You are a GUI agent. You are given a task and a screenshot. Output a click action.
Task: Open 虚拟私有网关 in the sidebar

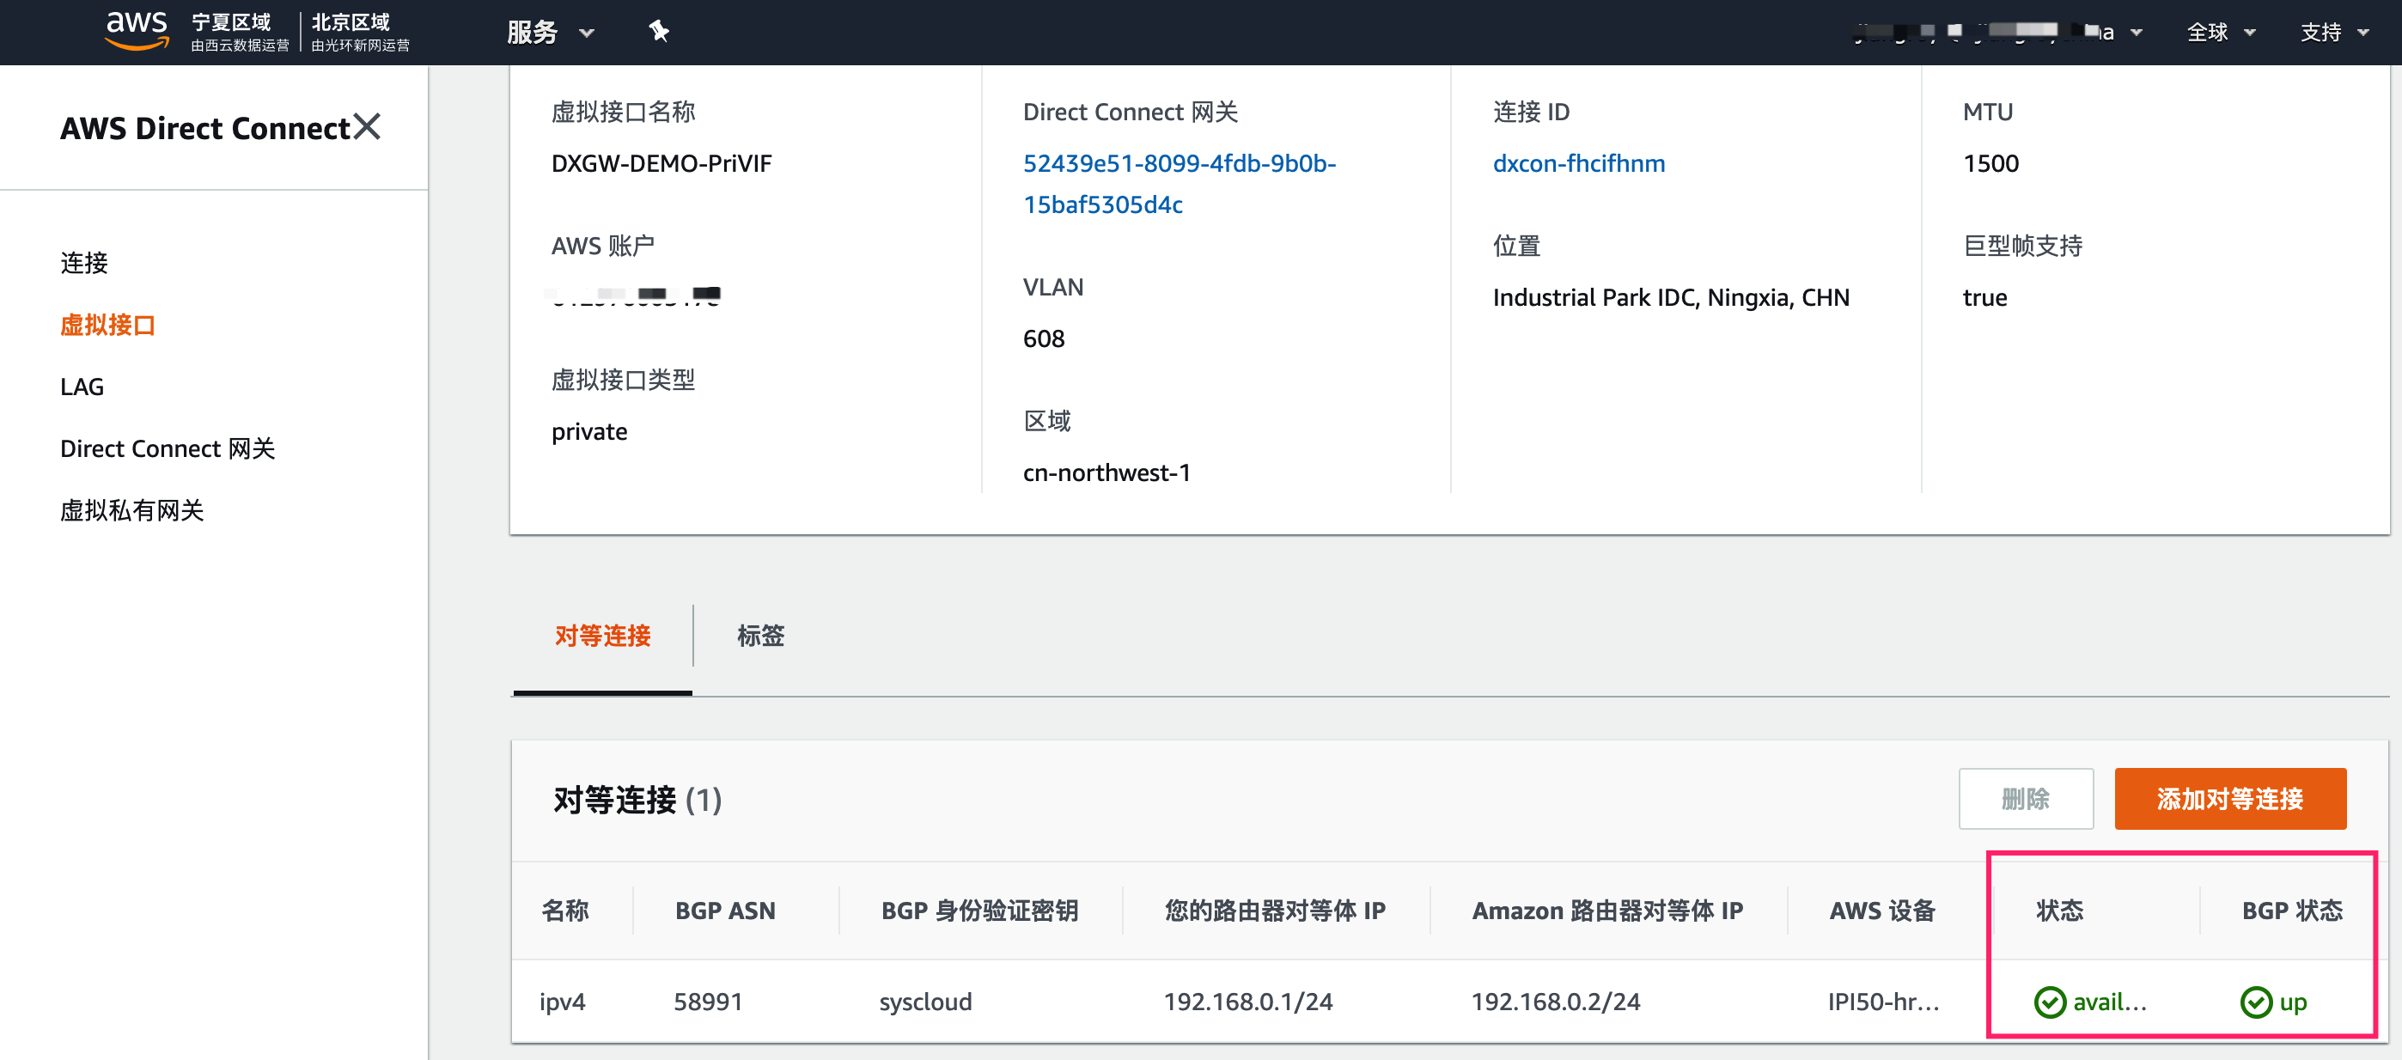tap(131, 510)
